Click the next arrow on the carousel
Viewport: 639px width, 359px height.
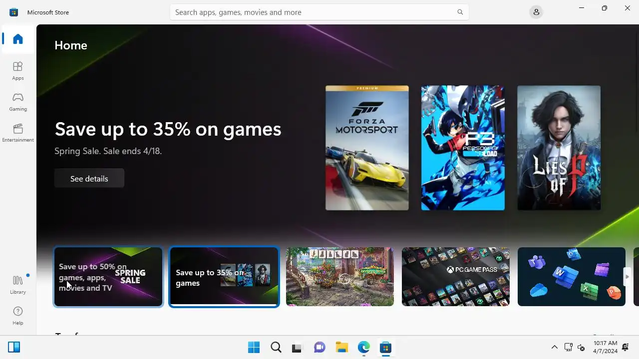pos(628,277)
